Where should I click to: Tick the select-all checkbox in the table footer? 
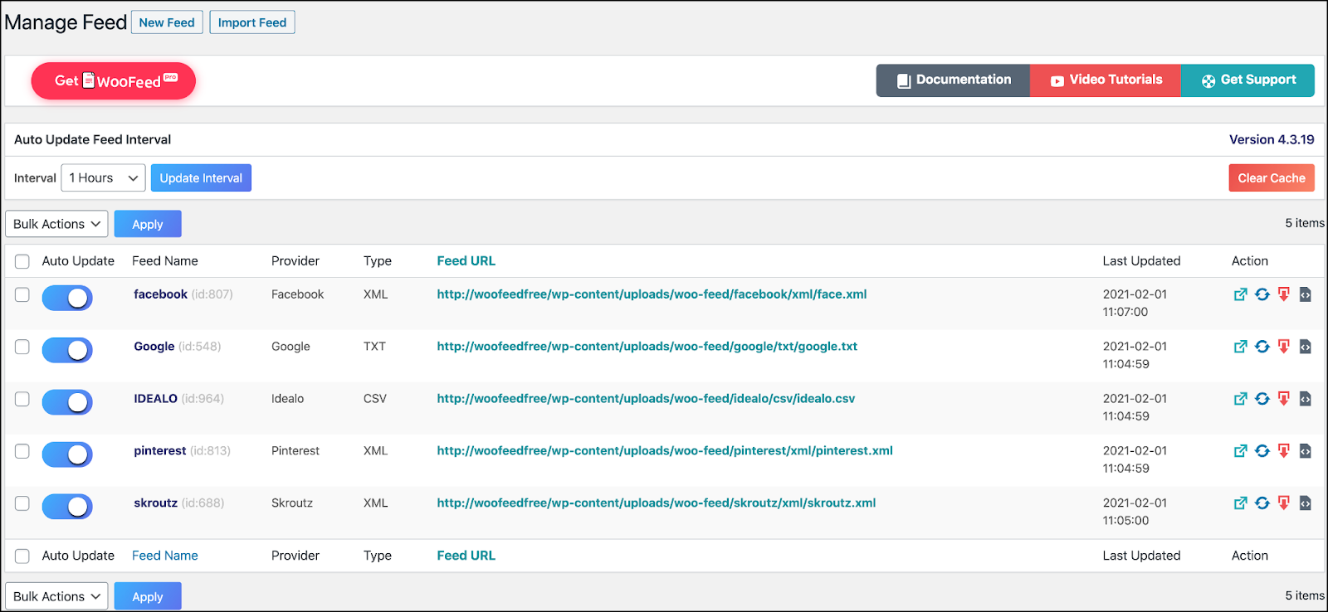[x=22, y=556]
